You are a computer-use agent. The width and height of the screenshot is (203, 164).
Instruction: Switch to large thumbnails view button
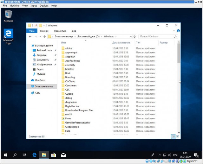(178, 136)
